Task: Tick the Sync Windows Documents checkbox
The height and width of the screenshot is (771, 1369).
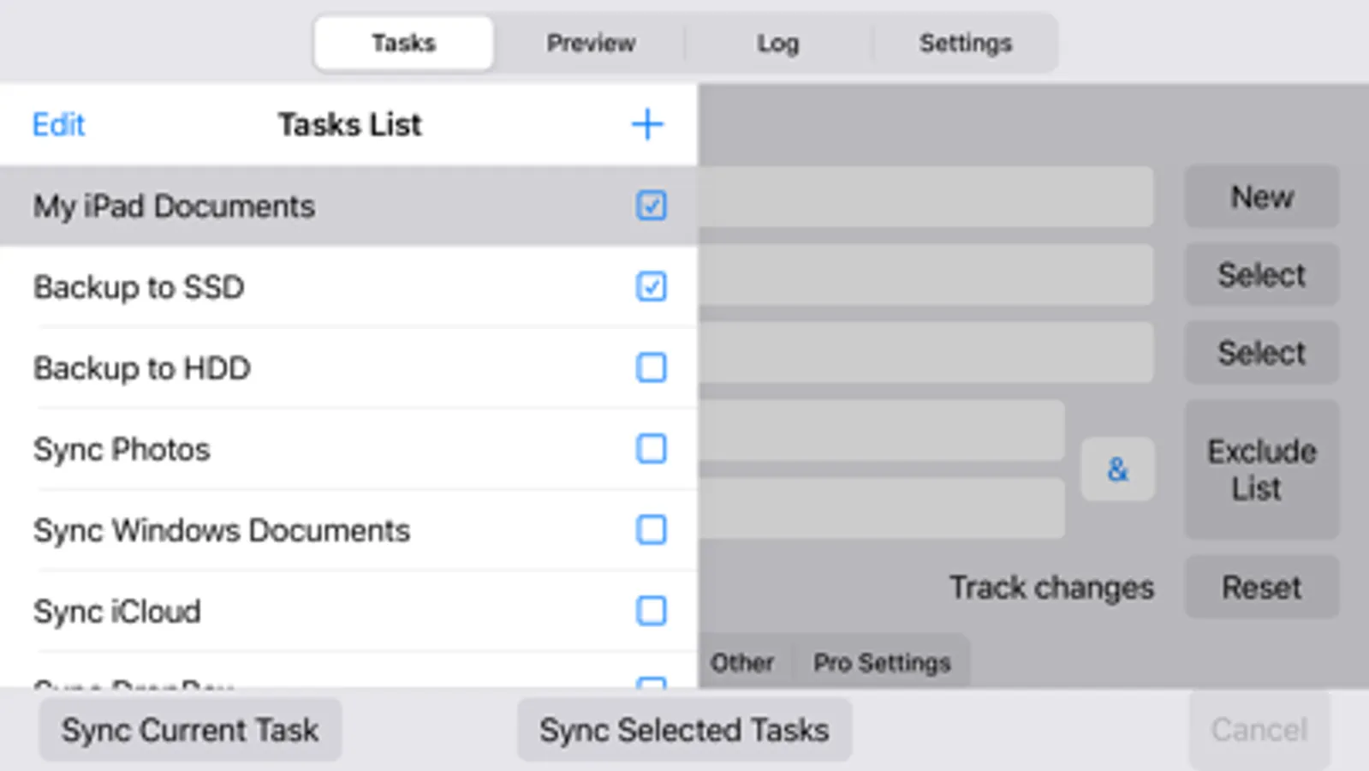Action: click(x=651, y=529)
